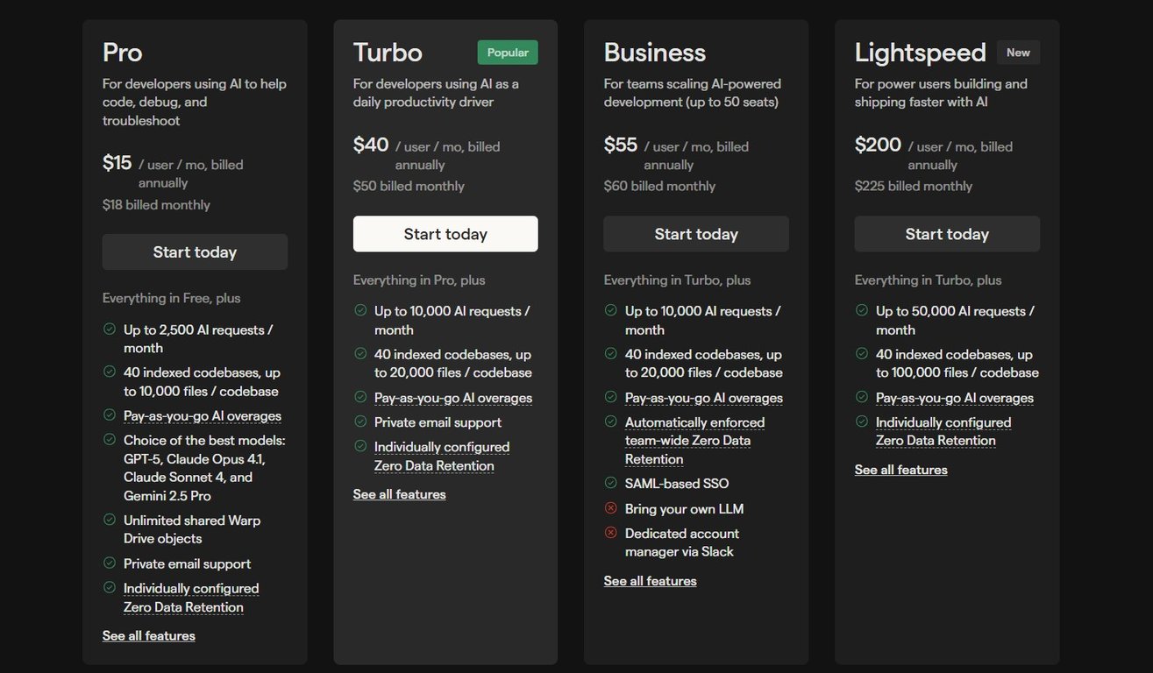Open See all features link under Turbo
Image resolution: width=1153 pixels, height=673 pixels.
[x=400, y=494]
